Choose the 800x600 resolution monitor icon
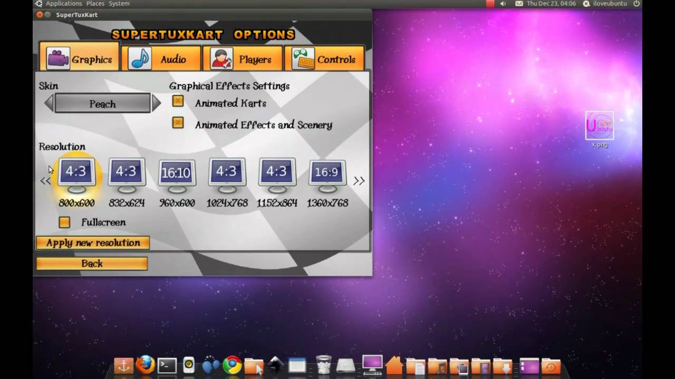The width and height of the screenshot is (675, 379). [76, 176]
